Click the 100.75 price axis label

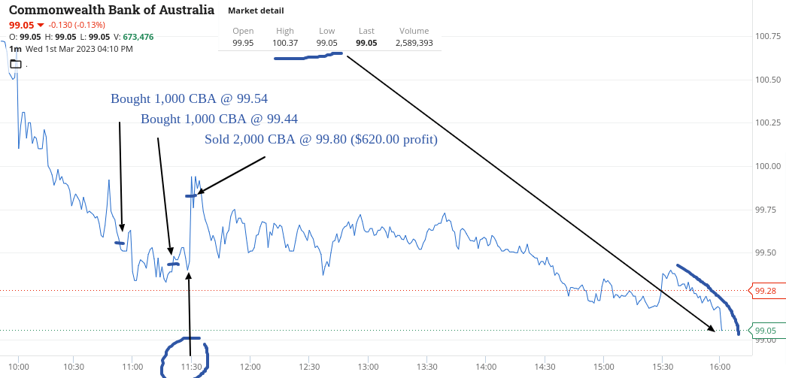tap(767, 36)
